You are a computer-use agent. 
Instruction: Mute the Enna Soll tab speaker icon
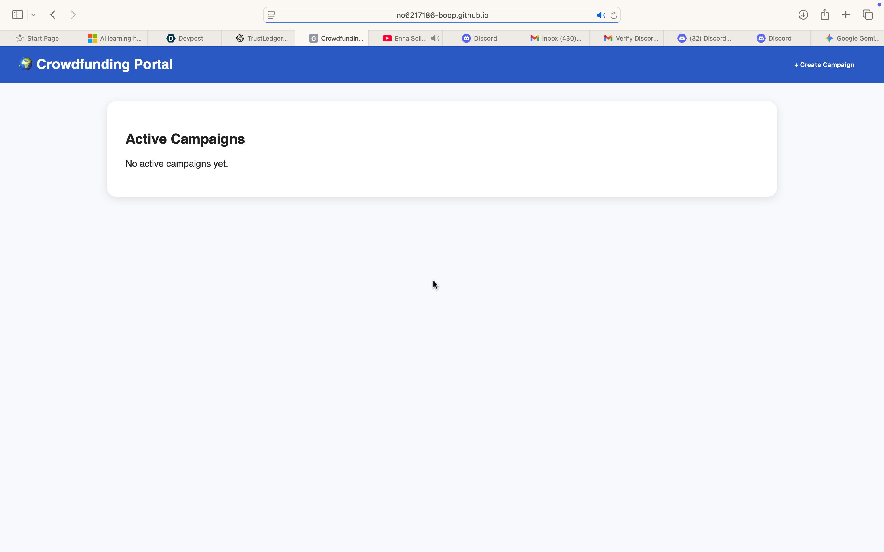(x=435, y=38)
